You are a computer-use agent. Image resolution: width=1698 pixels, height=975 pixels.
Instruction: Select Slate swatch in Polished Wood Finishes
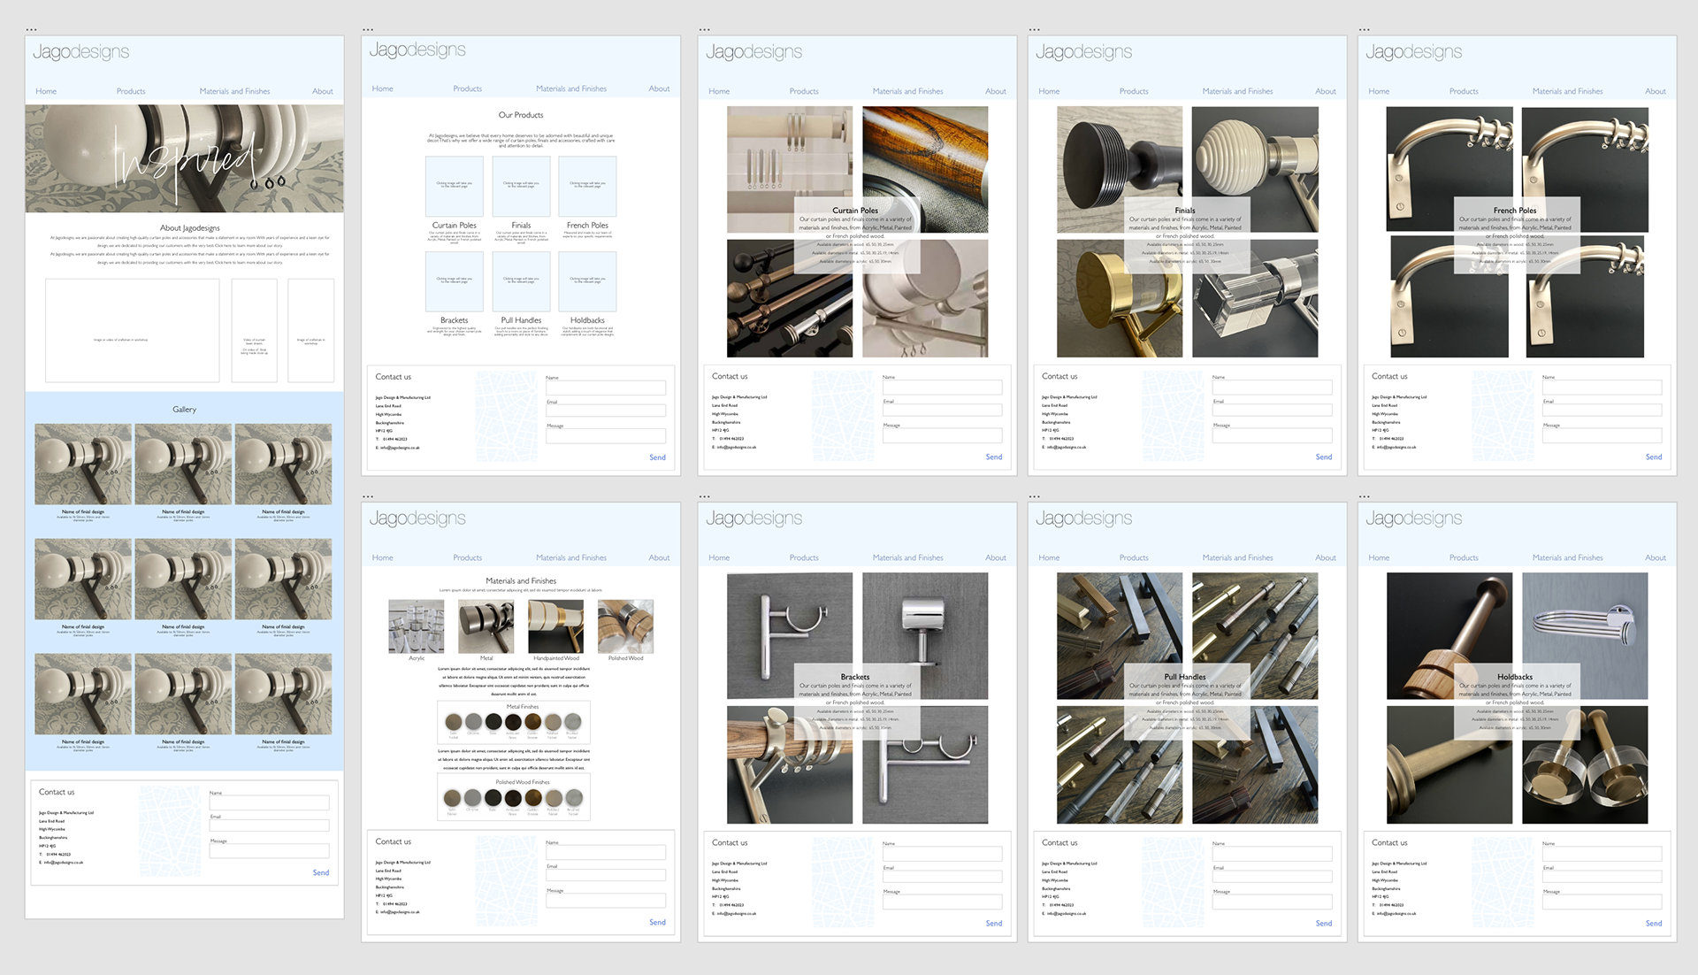493,798
